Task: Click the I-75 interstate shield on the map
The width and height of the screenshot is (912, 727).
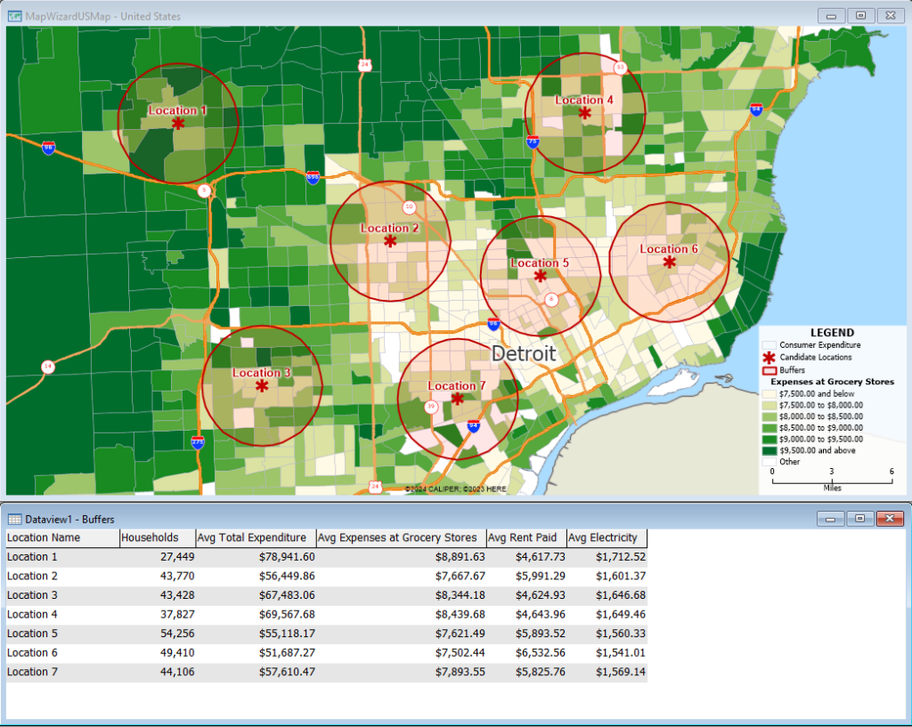Action: [x=533, y=141]
